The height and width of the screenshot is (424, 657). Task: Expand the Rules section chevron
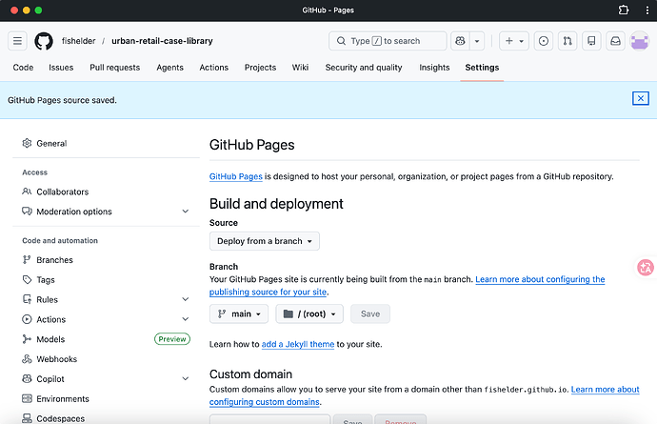coord(186,299)
